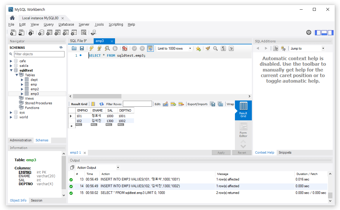340x210 pixels.
Task: Execute the query with lightning bolt
Action: (x=92, y=48)
